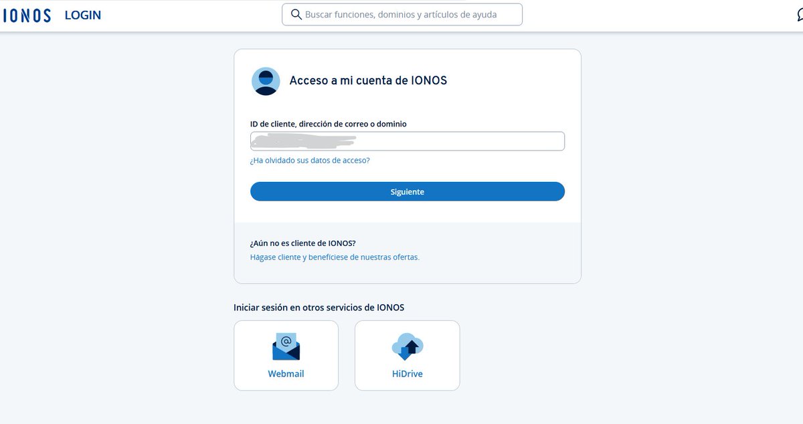
Task: Click the Iniciar sesión en otros servicios heading
Action: [x=319, y=307]
